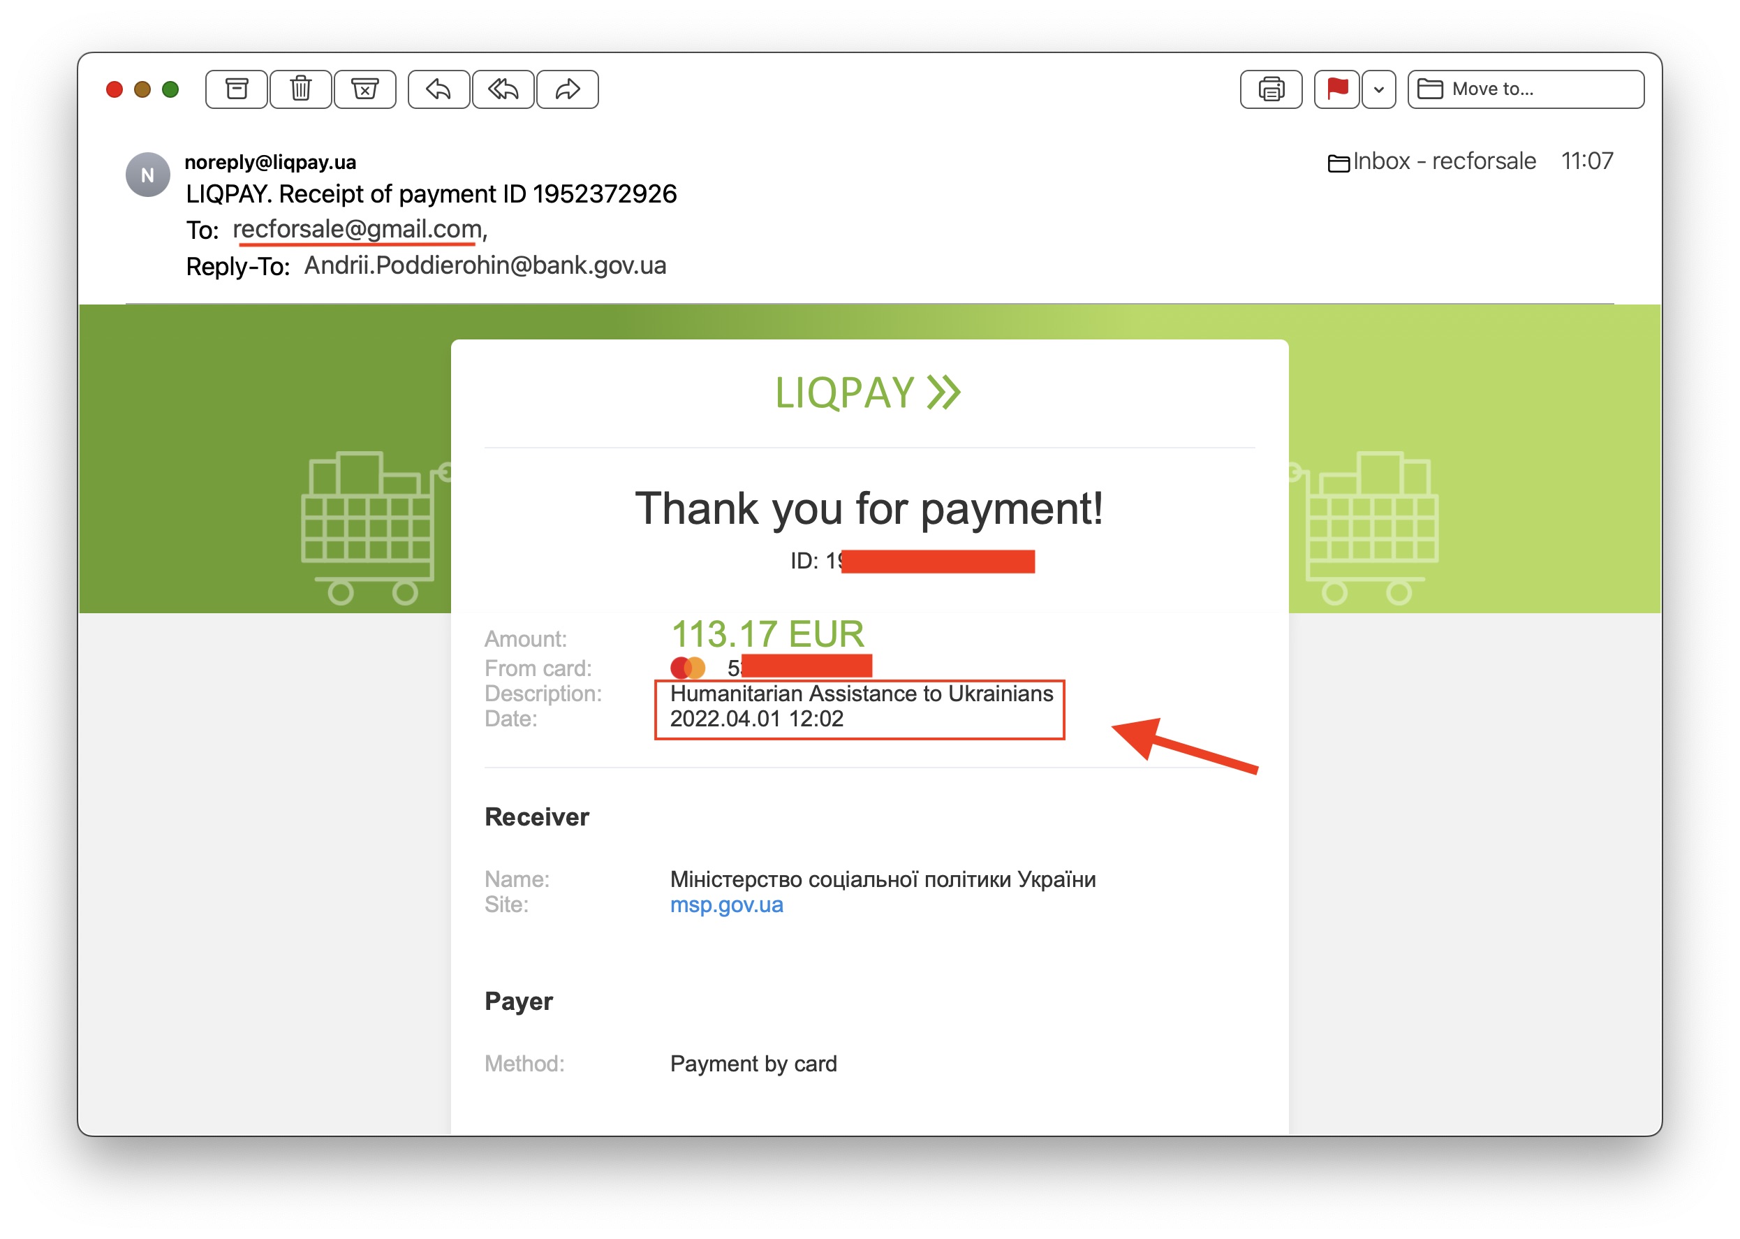
Task: Reply all to this email
Action: (x=503, y=89)
